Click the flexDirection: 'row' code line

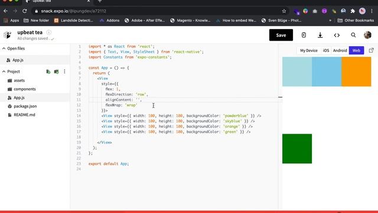[x=126, y=95]
